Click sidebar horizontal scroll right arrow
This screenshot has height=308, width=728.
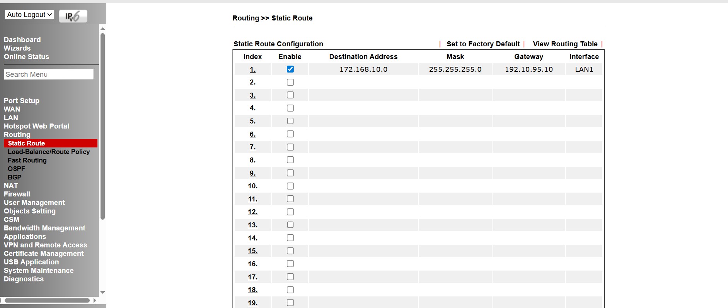tap(95, 300)
